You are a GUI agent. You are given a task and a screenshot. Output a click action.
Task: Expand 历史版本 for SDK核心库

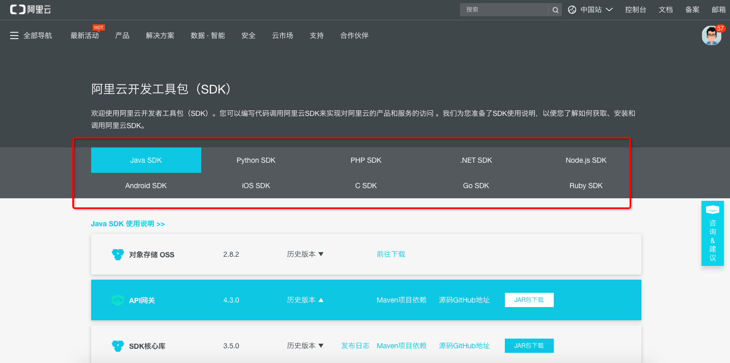pos(305,346)
